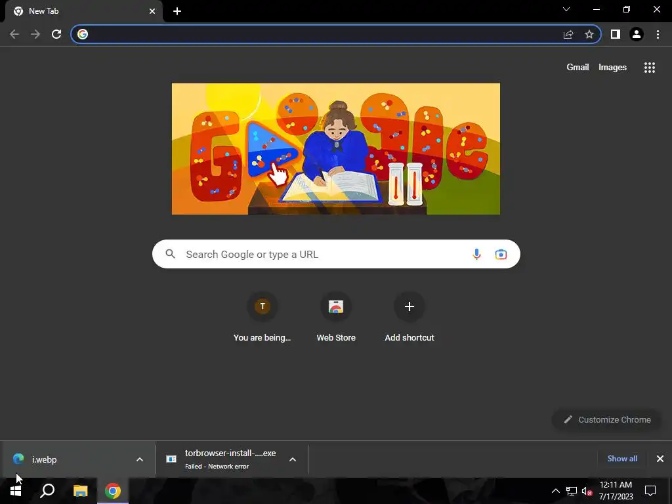Go back using the back arrow
The image size is (672, 504).
[x=14, y=34]
